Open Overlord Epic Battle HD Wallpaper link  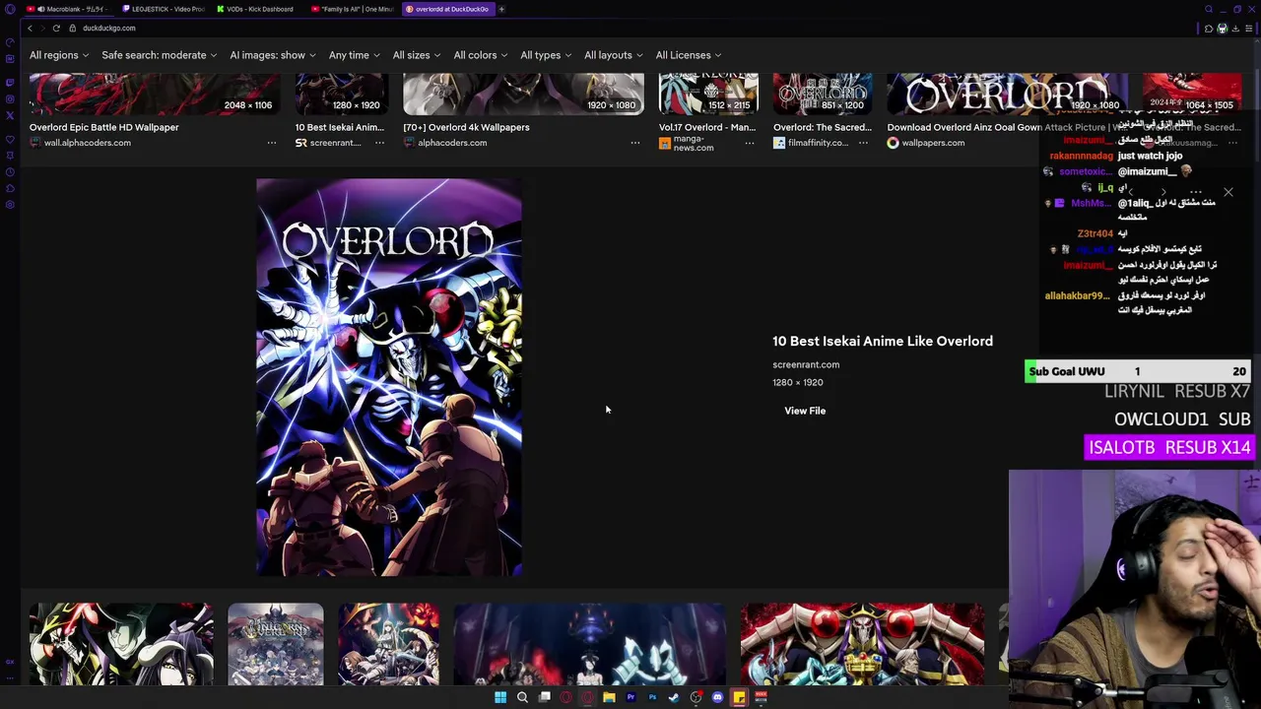(x=103, y=127)
